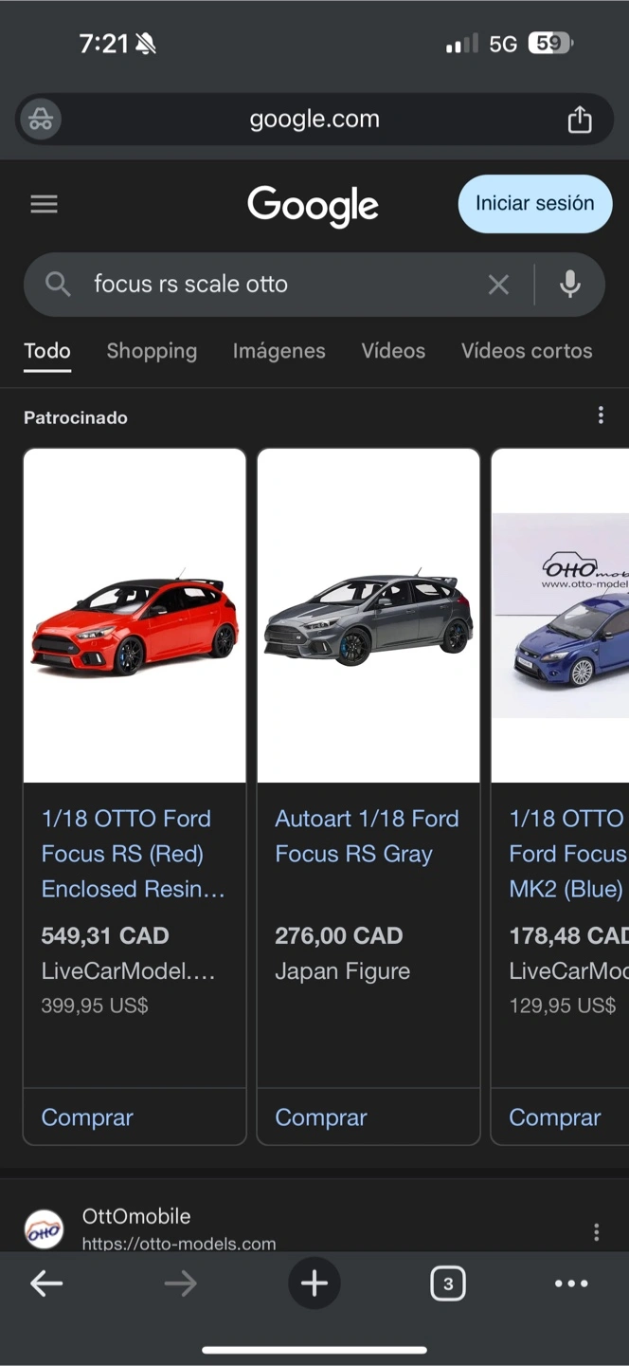This screenshot has height=1366, width=629.
Task: Start voice search with microphone icon
Action: (569, 284)
